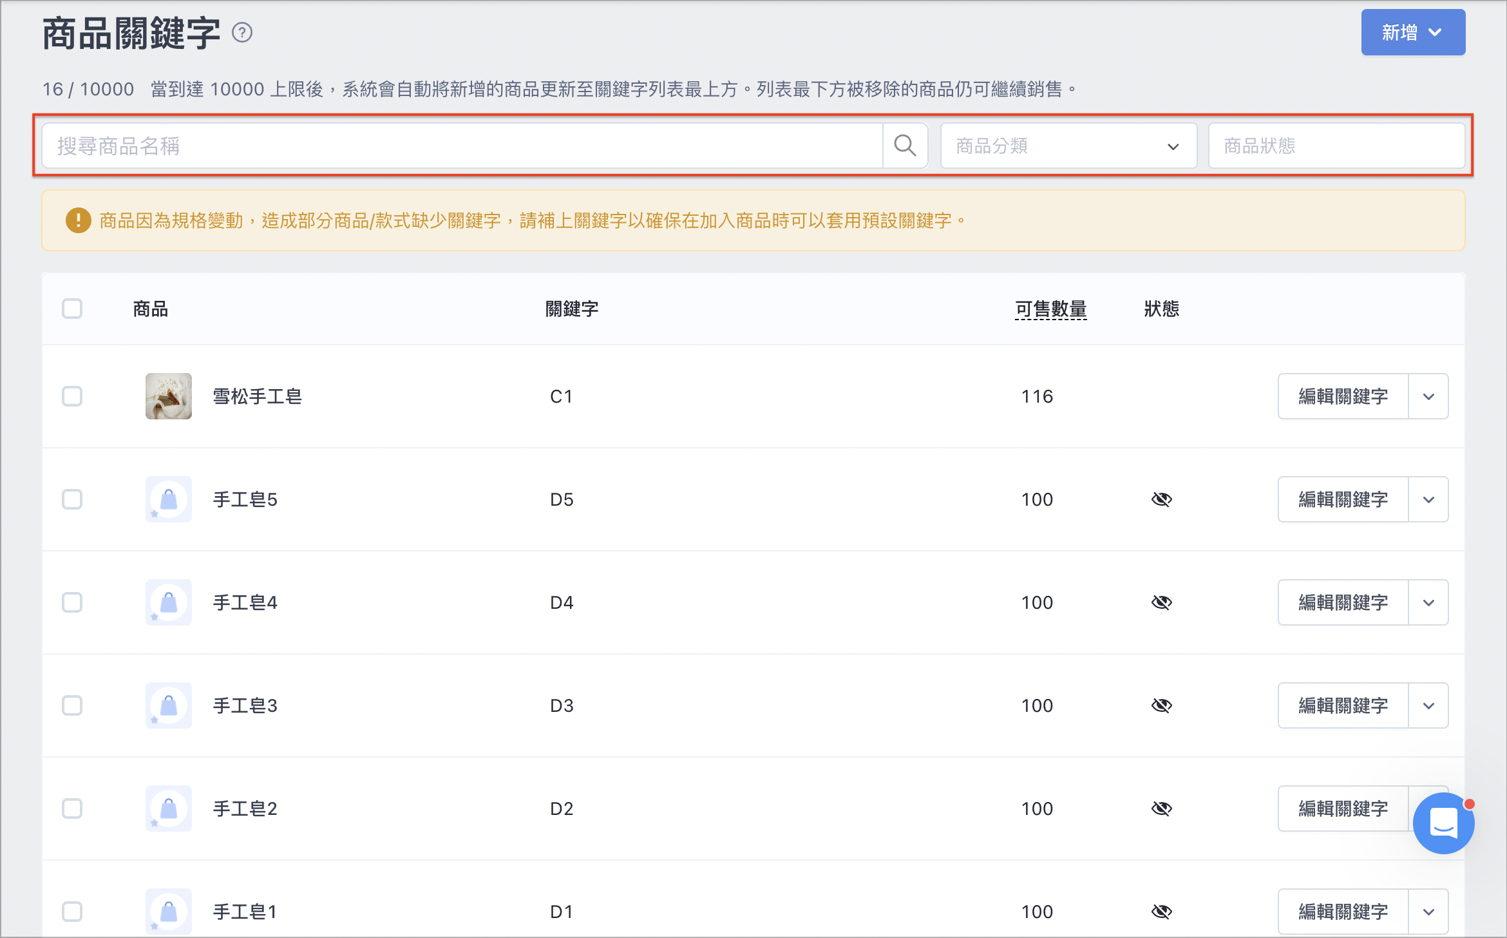Tick the select-all checkbox in table header
The height and width of the screenshot is (938, 1507).
click(x=72, y=309)
